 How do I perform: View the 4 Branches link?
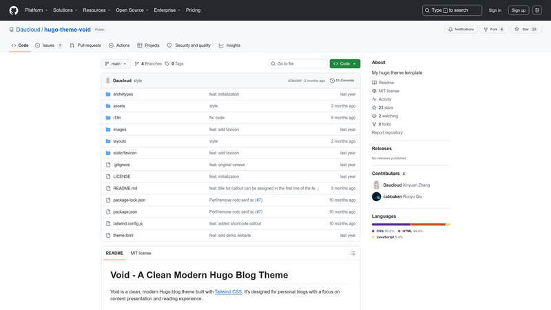coord(148,63)
